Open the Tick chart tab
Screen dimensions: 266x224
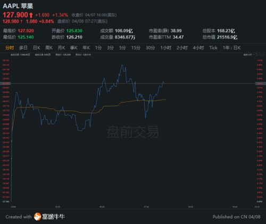213,48
